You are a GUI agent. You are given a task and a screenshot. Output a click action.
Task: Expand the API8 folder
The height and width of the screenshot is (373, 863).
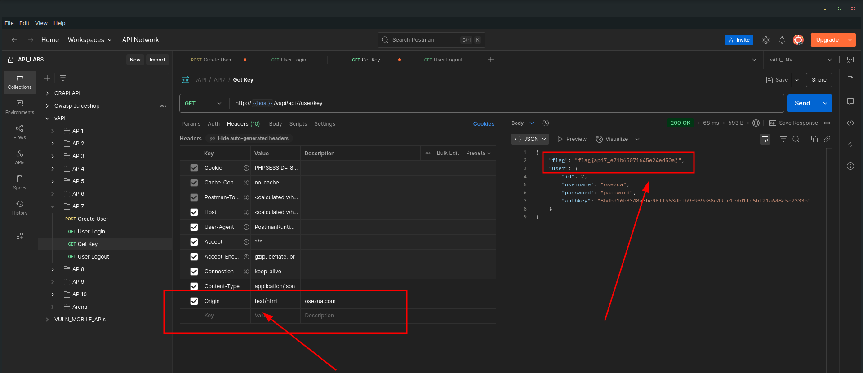[53, 269]
